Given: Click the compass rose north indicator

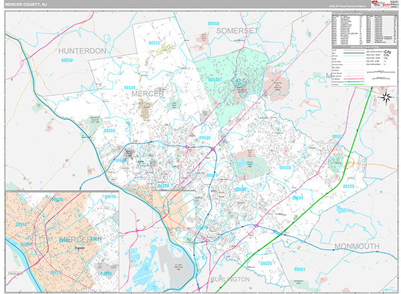Looking at the screenshot, I should coord(386,98).
